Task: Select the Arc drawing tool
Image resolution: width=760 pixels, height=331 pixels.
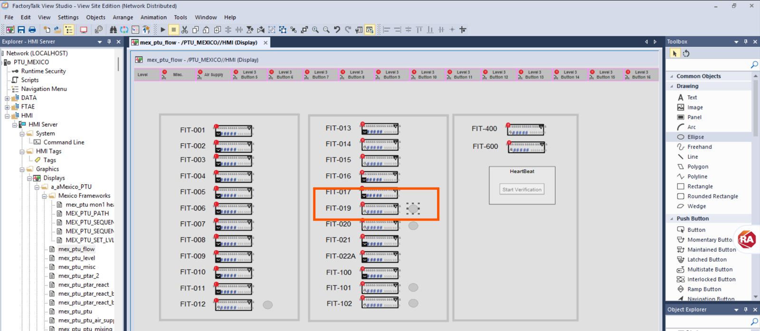Action: click(691, 127)
